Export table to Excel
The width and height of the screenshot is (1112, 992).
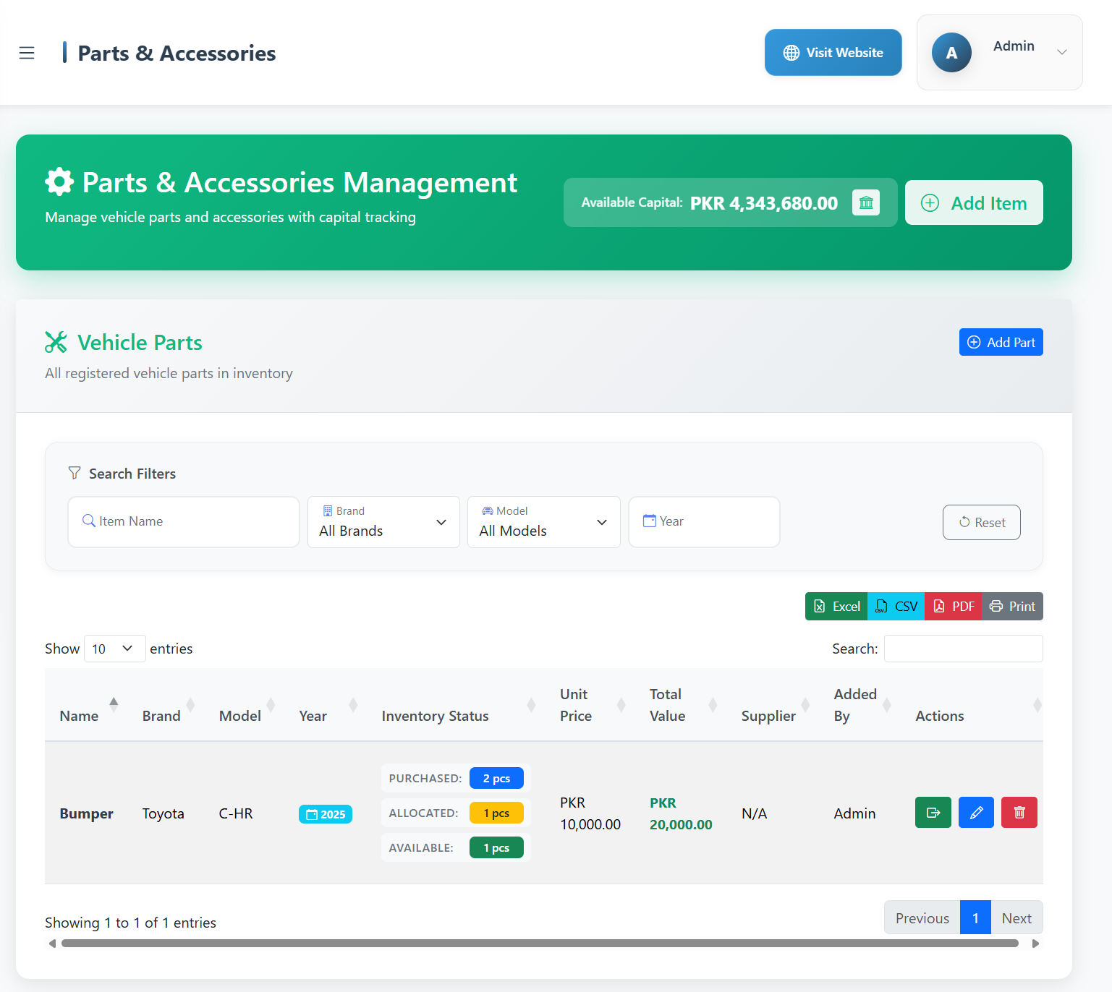pyautogui.click(x=836, y=607)
